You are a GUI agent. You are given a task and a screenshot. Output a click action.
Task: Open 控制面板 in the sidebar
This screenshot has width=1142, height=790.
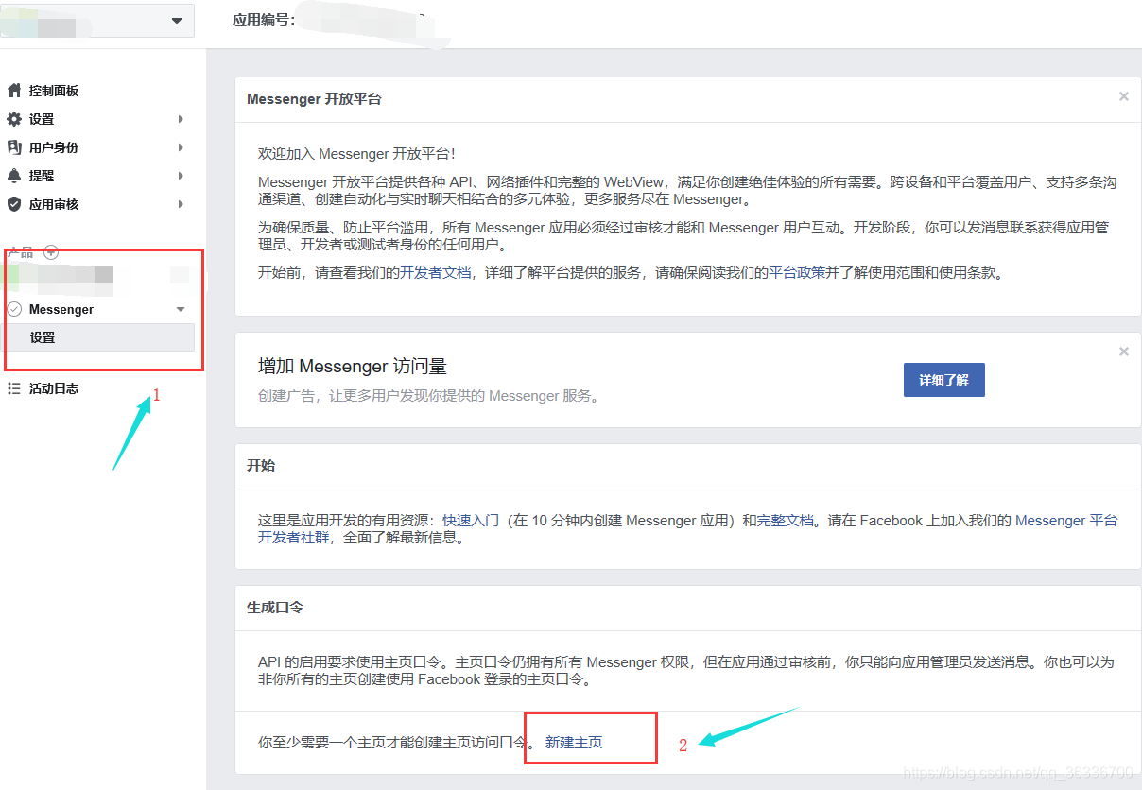(54, 91)
